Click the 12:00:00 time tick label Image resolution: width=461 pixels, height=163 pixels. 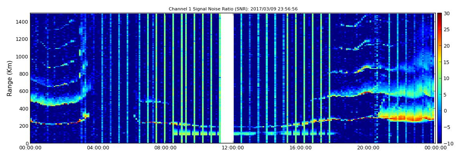tap(232, 148)
